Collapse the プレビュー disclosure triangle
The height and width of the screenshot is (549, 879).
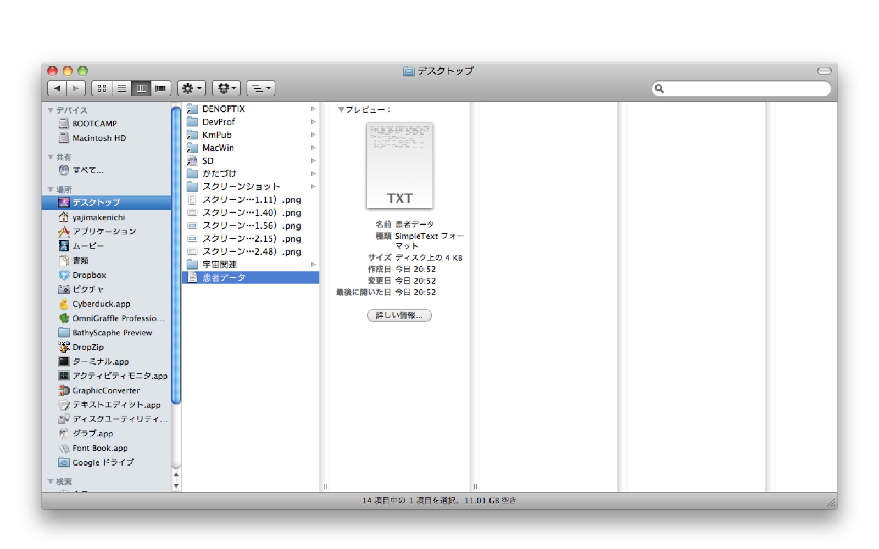point(341,110)
